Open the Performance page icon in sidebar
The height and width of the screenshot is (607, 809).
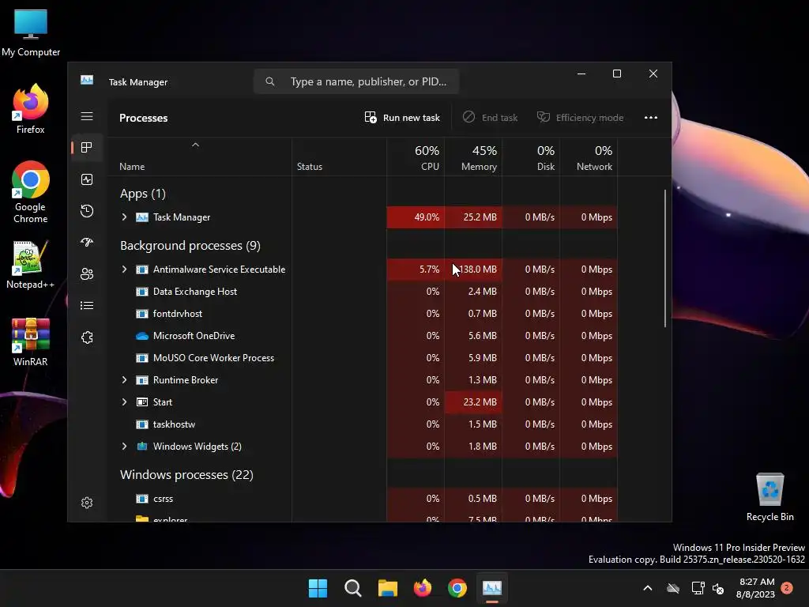click(x=87, y=179)
